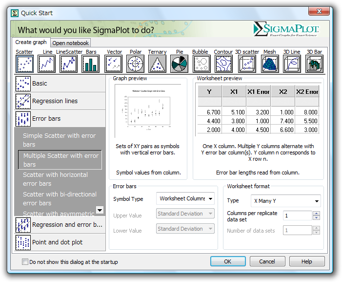Screen dimensions: 342x282
Task: Click the OK button
Action: coord(228,261)
